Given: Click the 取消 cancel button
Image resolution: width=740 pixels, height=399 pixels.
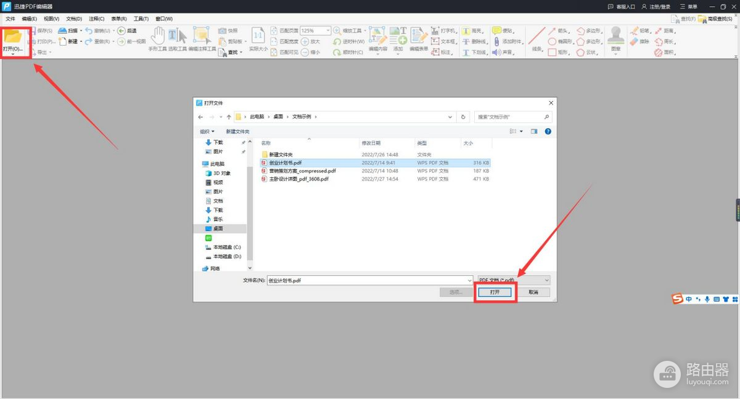Looking at the screenshot, I should (x=533, y=292).
